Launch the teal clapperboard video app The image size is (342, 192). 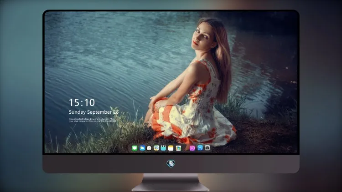[x=163, y=148]
